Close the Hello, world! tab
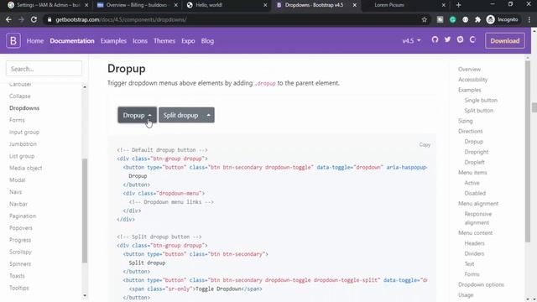Image resolution: width=537 pixels, height=302 pixels. pos(265,5)
